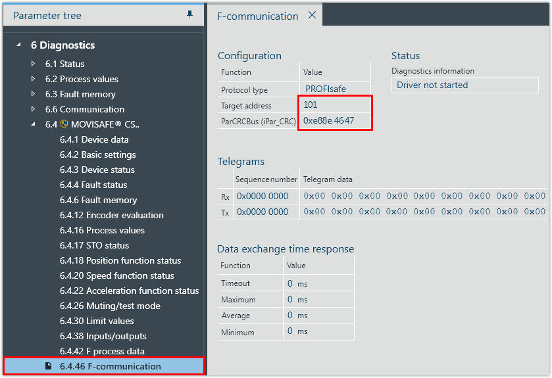This screenshot has height=378, width=552.
Task: Click the MOVISAFE shield icon
Action: tap(64, 124)
